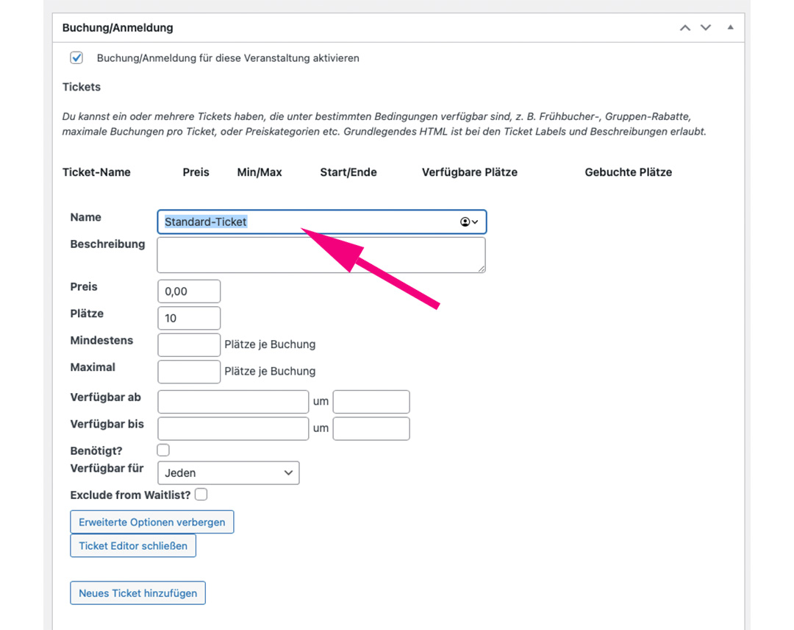The width and height of the screenshot is (794, 630).
Task: Click the Maximal Plätze je Buchung field
Action: [189, 372]
